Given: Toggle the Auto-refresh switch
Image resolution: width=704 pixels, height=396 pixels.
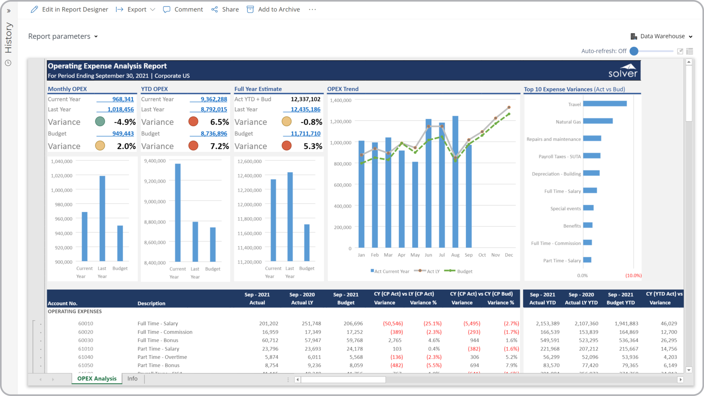Looking at the screenshot, I should [634, 51].
